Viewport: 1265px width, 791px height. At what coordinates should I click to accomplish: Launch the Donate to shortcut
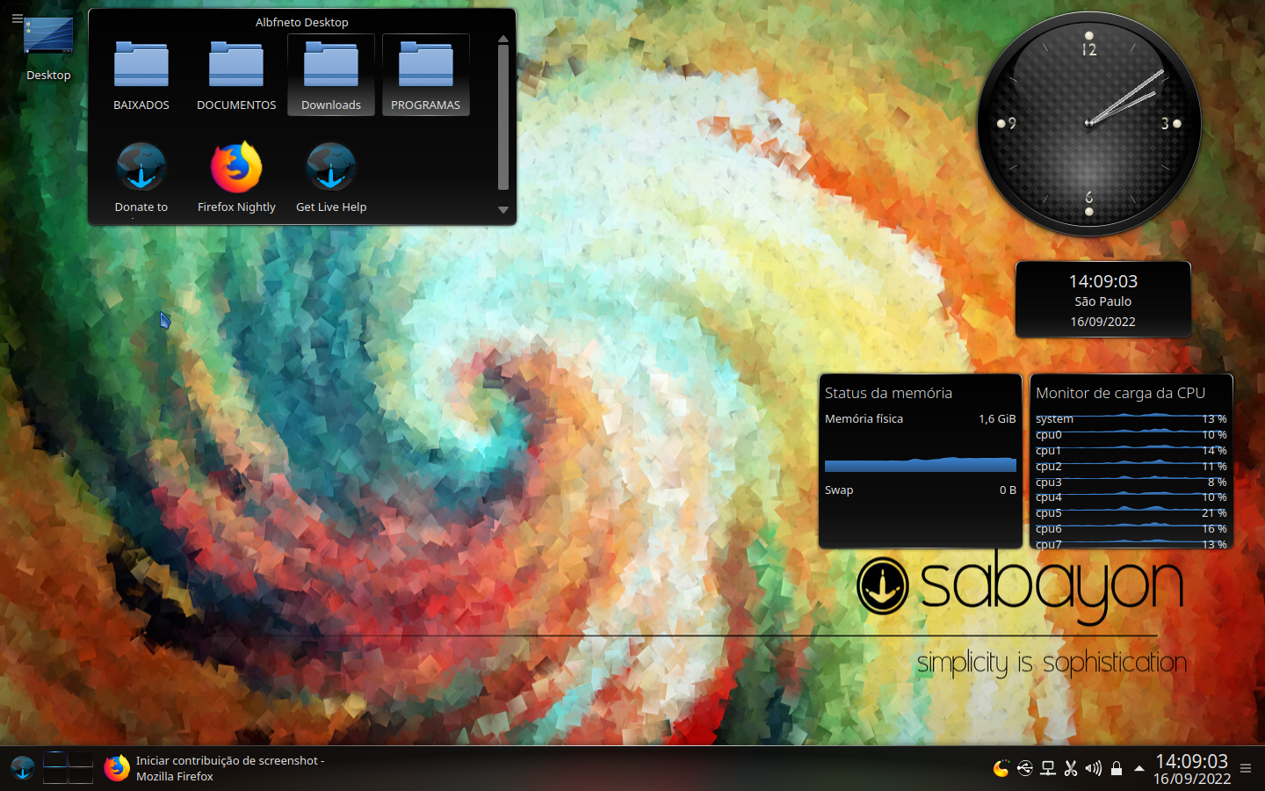pos(141,178)
